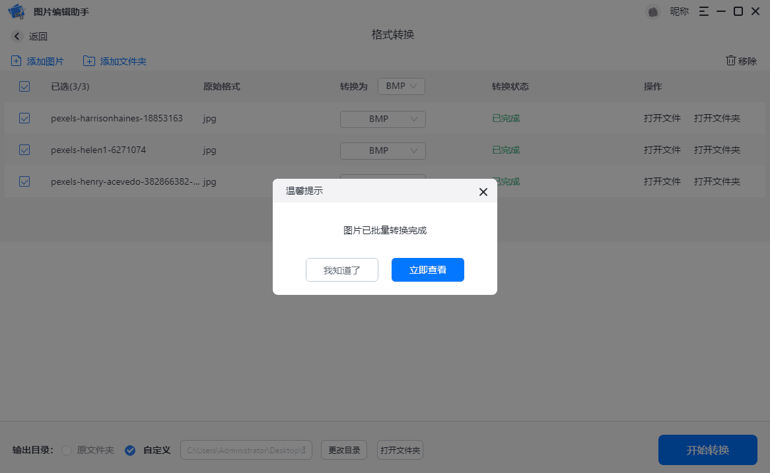
Task: Click the back arrow to return
Action: pos(17,36)
